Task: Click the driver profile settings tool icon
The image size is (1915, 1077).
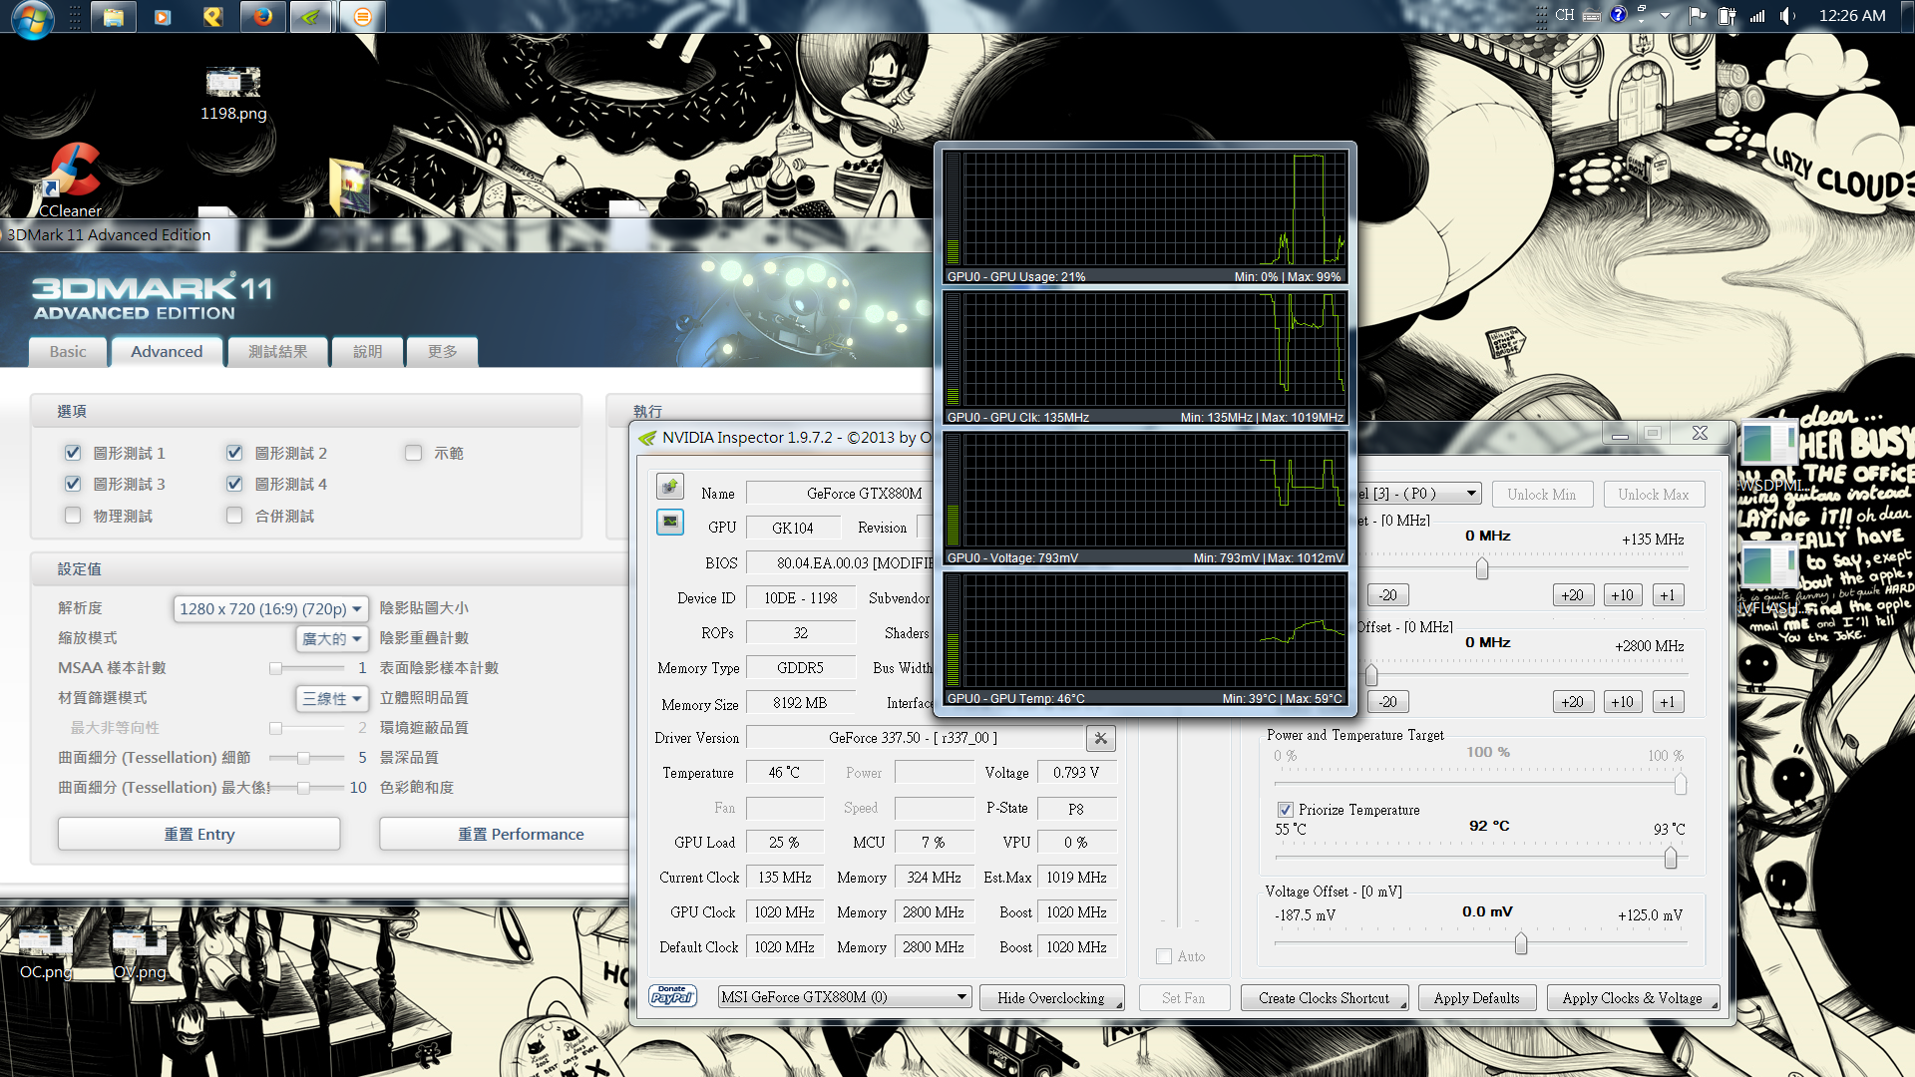Action: pos(1101,738)
